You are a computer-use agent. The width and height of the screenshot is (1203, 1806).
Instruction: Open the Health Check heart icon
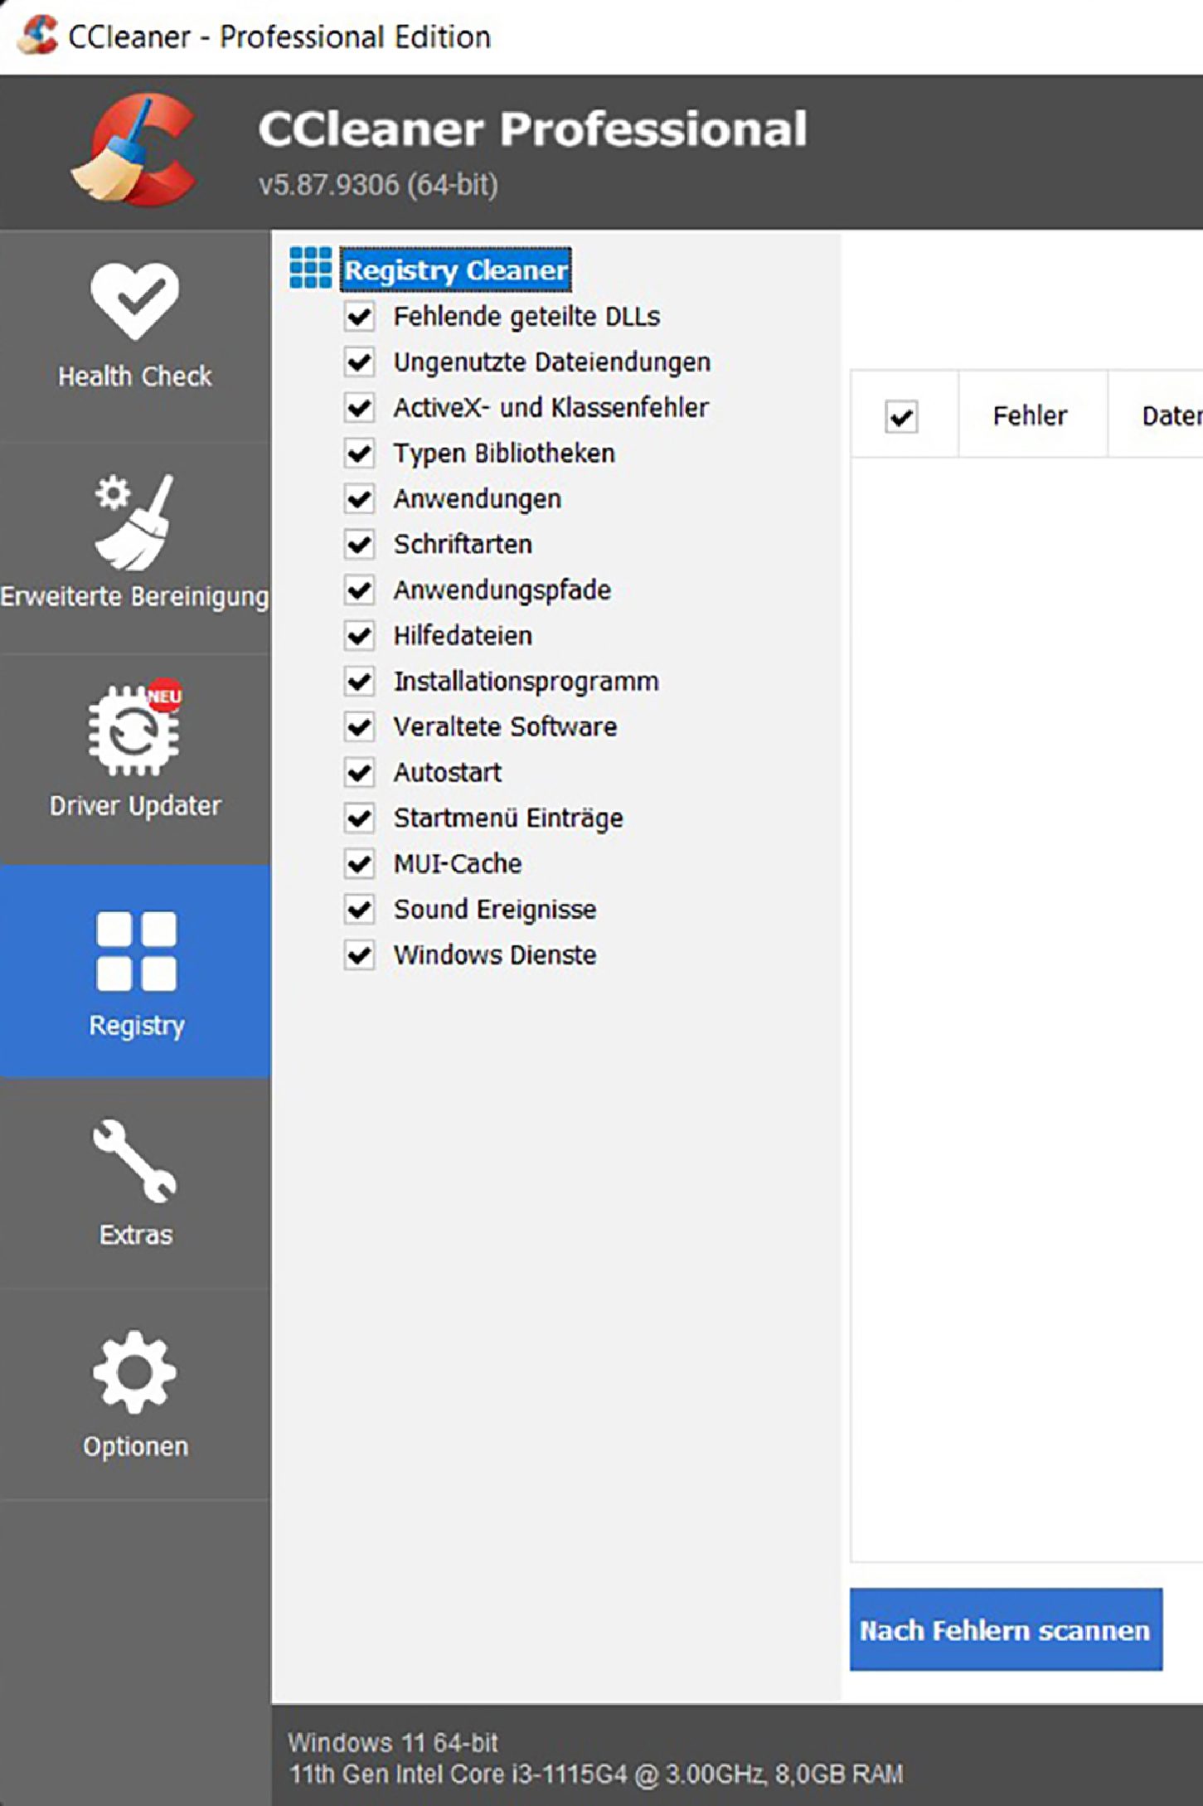coord(135,301)
